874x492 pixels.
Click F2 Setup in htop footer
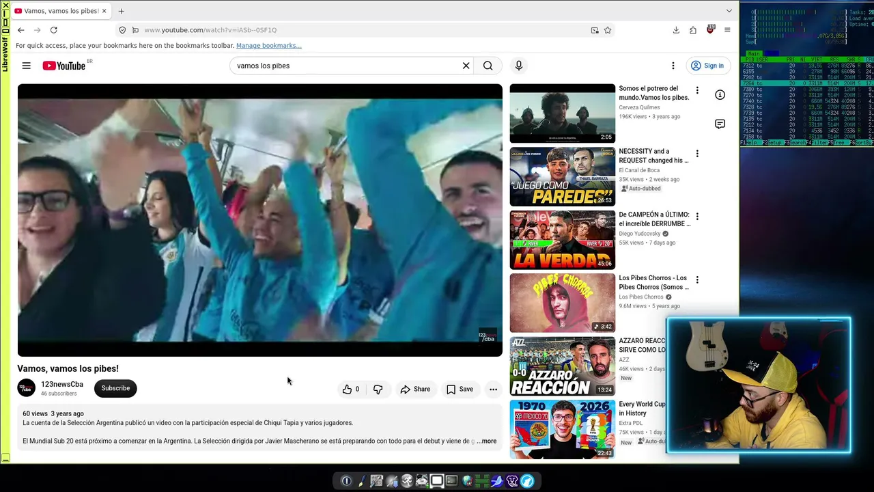(775, 143)
